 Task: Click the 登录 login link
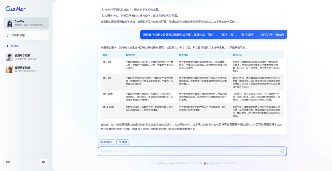click(x=8, y=162)
